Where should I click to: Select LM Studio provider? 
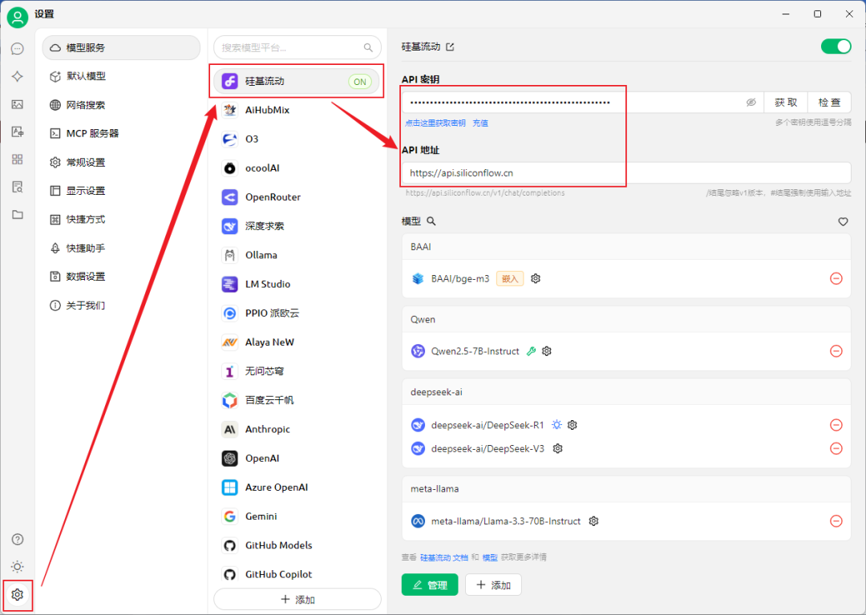[x=297, y=285]
